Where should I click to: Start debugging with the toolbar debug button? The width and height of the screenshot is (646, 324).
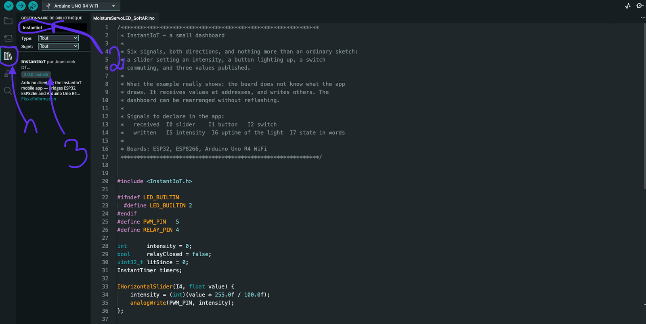point(33,6)
